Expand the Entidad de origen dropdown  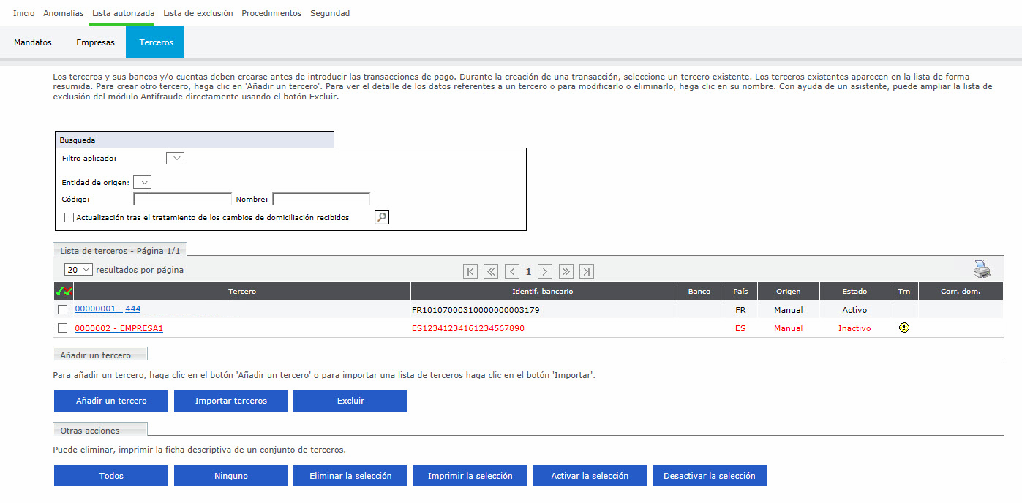click(x=142, y=182)
